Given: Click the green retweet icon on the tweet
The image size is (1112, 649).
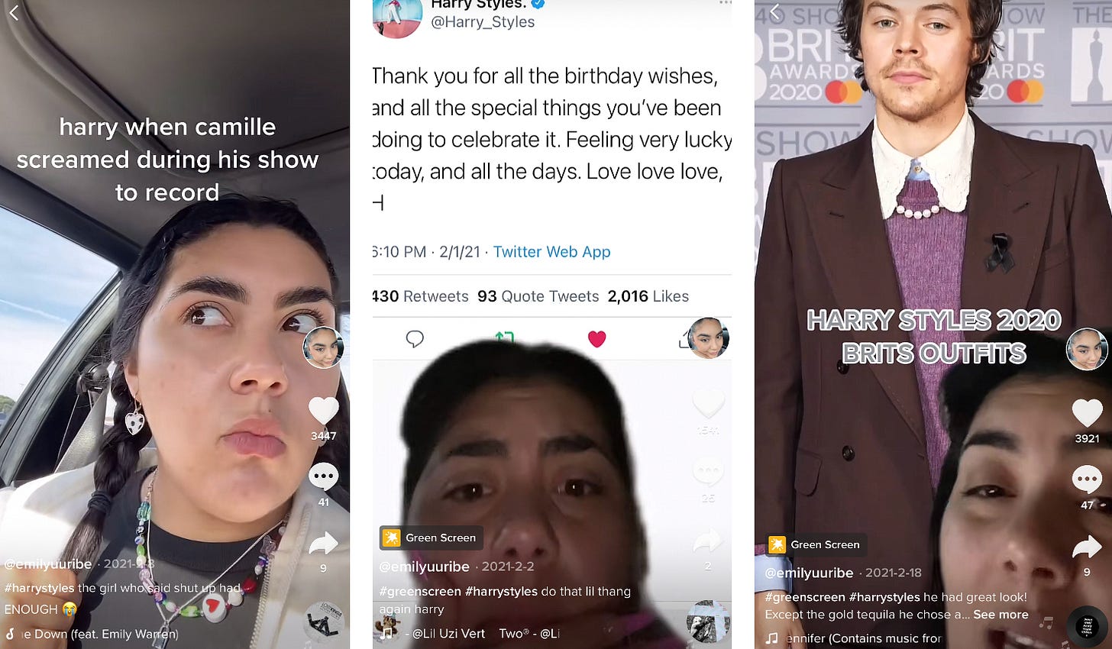Looking at the screenshot, I should click(x=504, y=337).
